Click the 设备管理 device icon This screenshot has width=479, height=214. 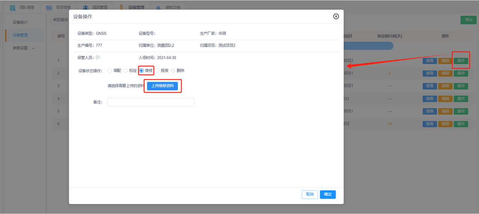pos(121,7)
